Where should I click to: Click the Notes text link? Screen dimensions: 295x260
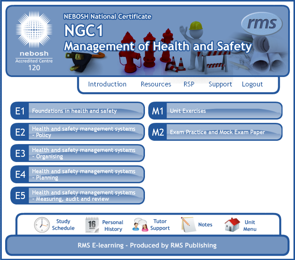click(x=205, y=225)
